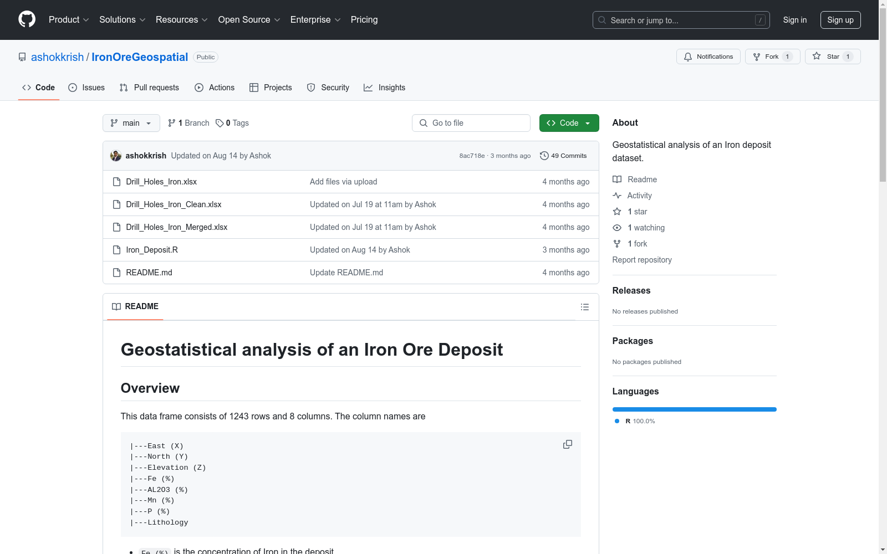Open the Drill_Holes_Iron_Merged.xlsx file
The image size is (887, 554).
177,227
